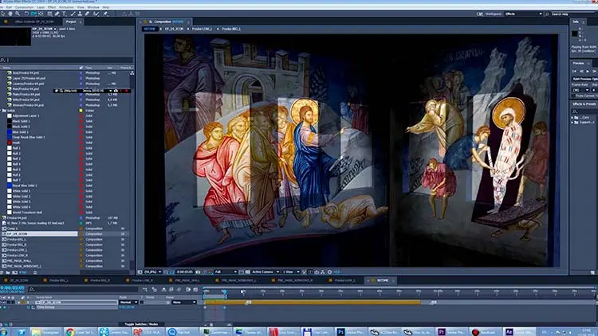Select the Eraser tool
Image resolution: width=598 pixels, height=336 pixels.
(87, 14)
